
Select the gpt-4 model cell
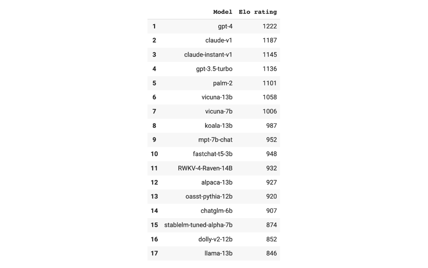click(x=225, y=26)
